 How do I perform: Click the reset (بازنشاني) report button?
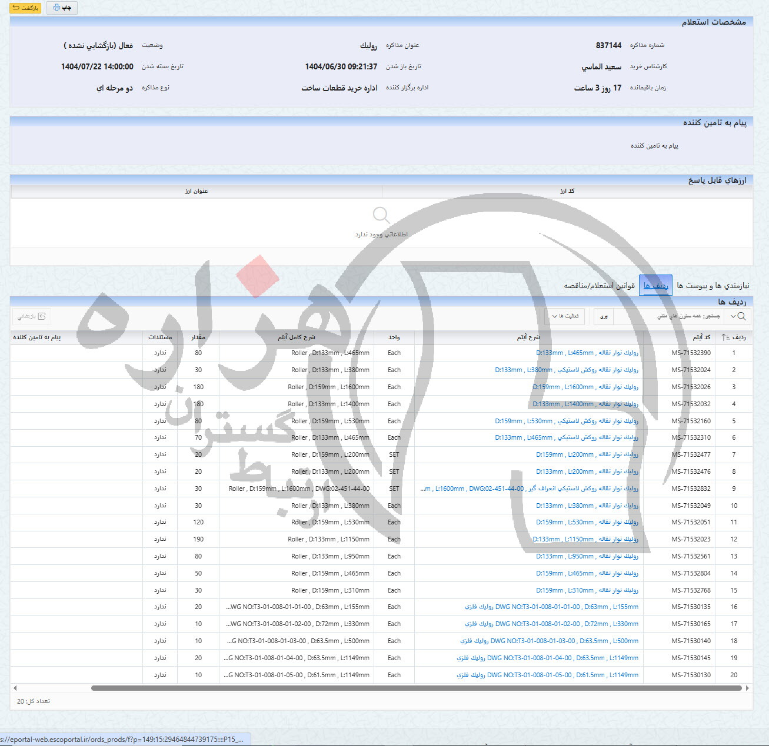click(x=32, y=316)
